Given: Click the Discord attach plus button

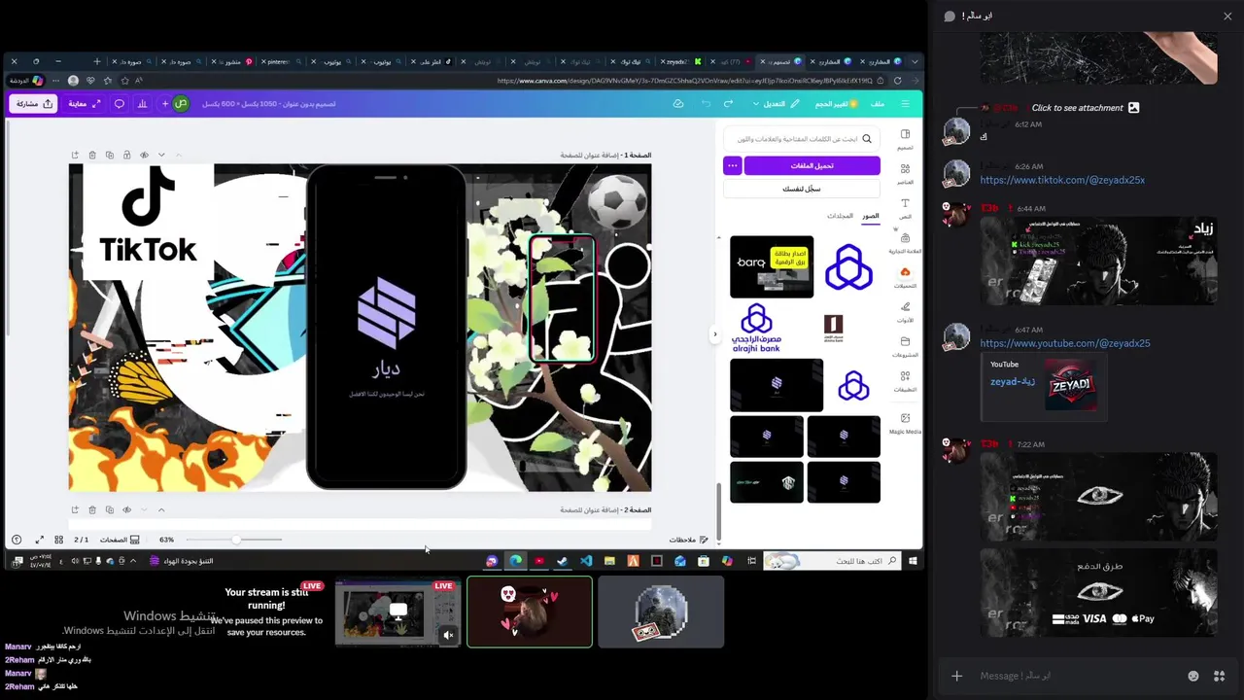Looking at the screenshot, I should [957, 676].
